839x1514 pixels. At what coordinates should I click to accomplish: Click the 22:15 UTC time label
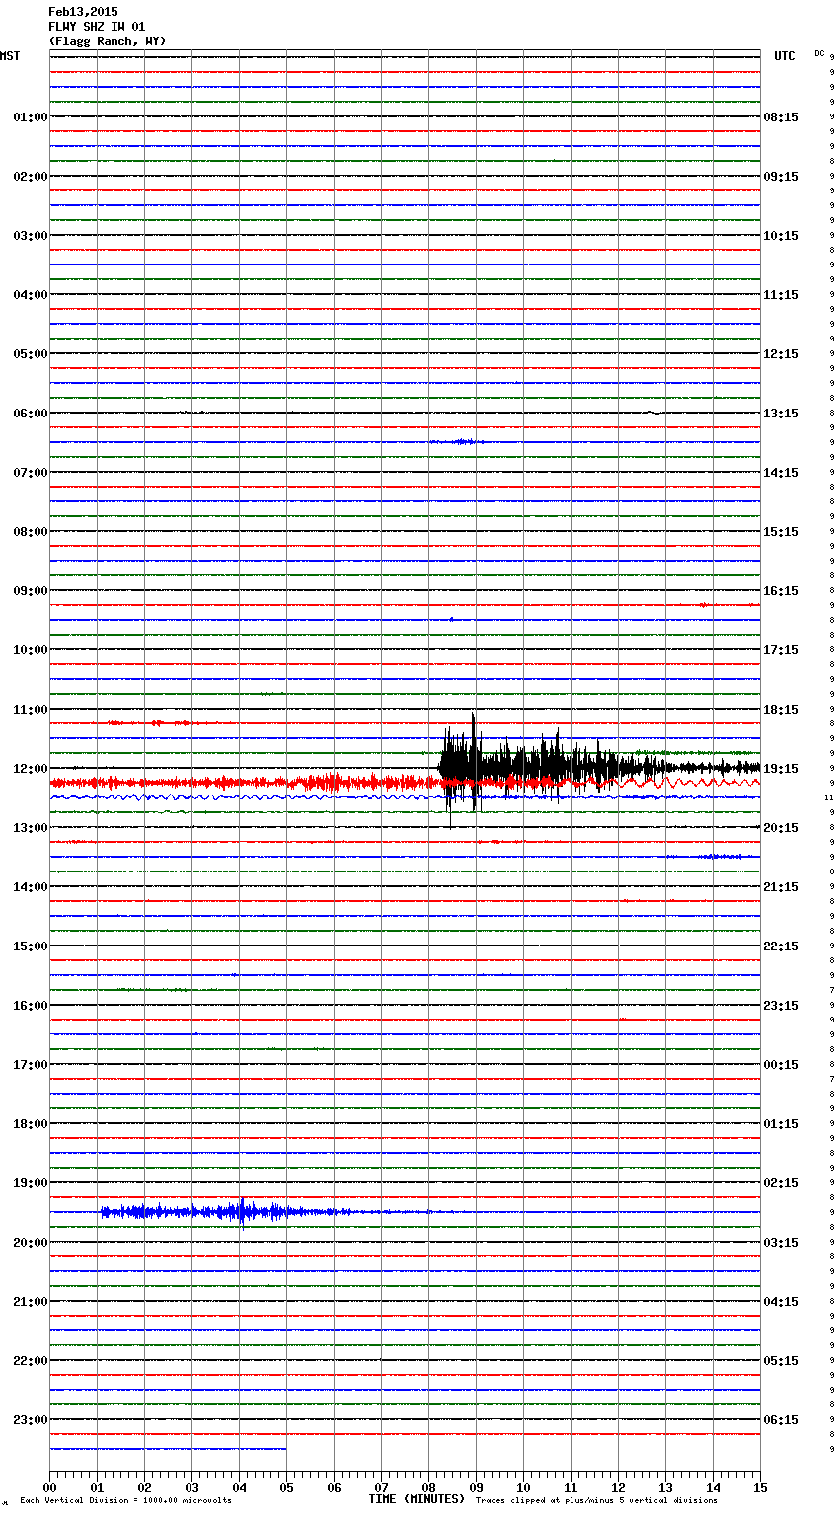[781, 946]
